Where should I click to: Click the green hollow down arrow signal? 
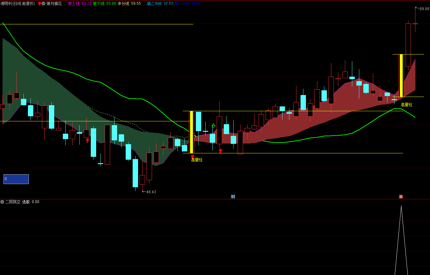214,126
